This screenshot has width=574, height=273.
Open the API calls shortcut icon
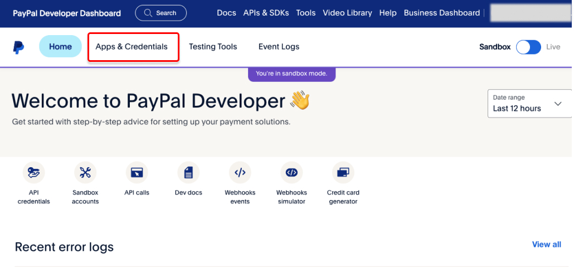click(x=137, y=172)
